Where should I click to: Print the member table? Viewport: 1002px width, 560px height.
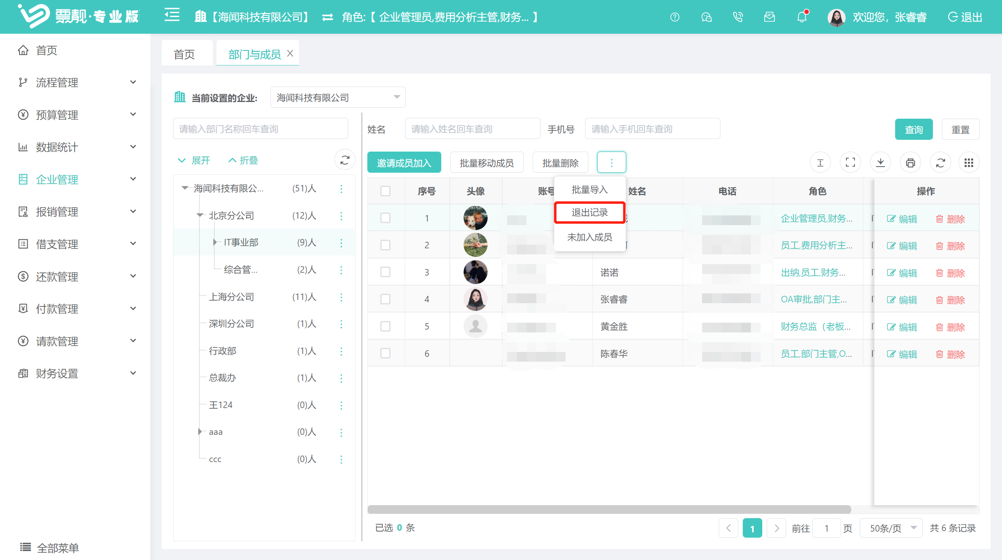tap(911, 163)
